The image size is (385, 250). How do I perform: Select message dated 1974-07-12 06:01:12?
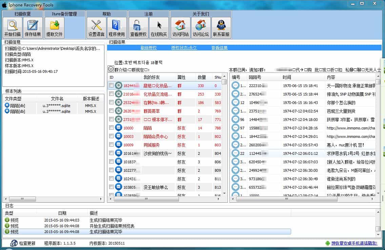point(303,153)
